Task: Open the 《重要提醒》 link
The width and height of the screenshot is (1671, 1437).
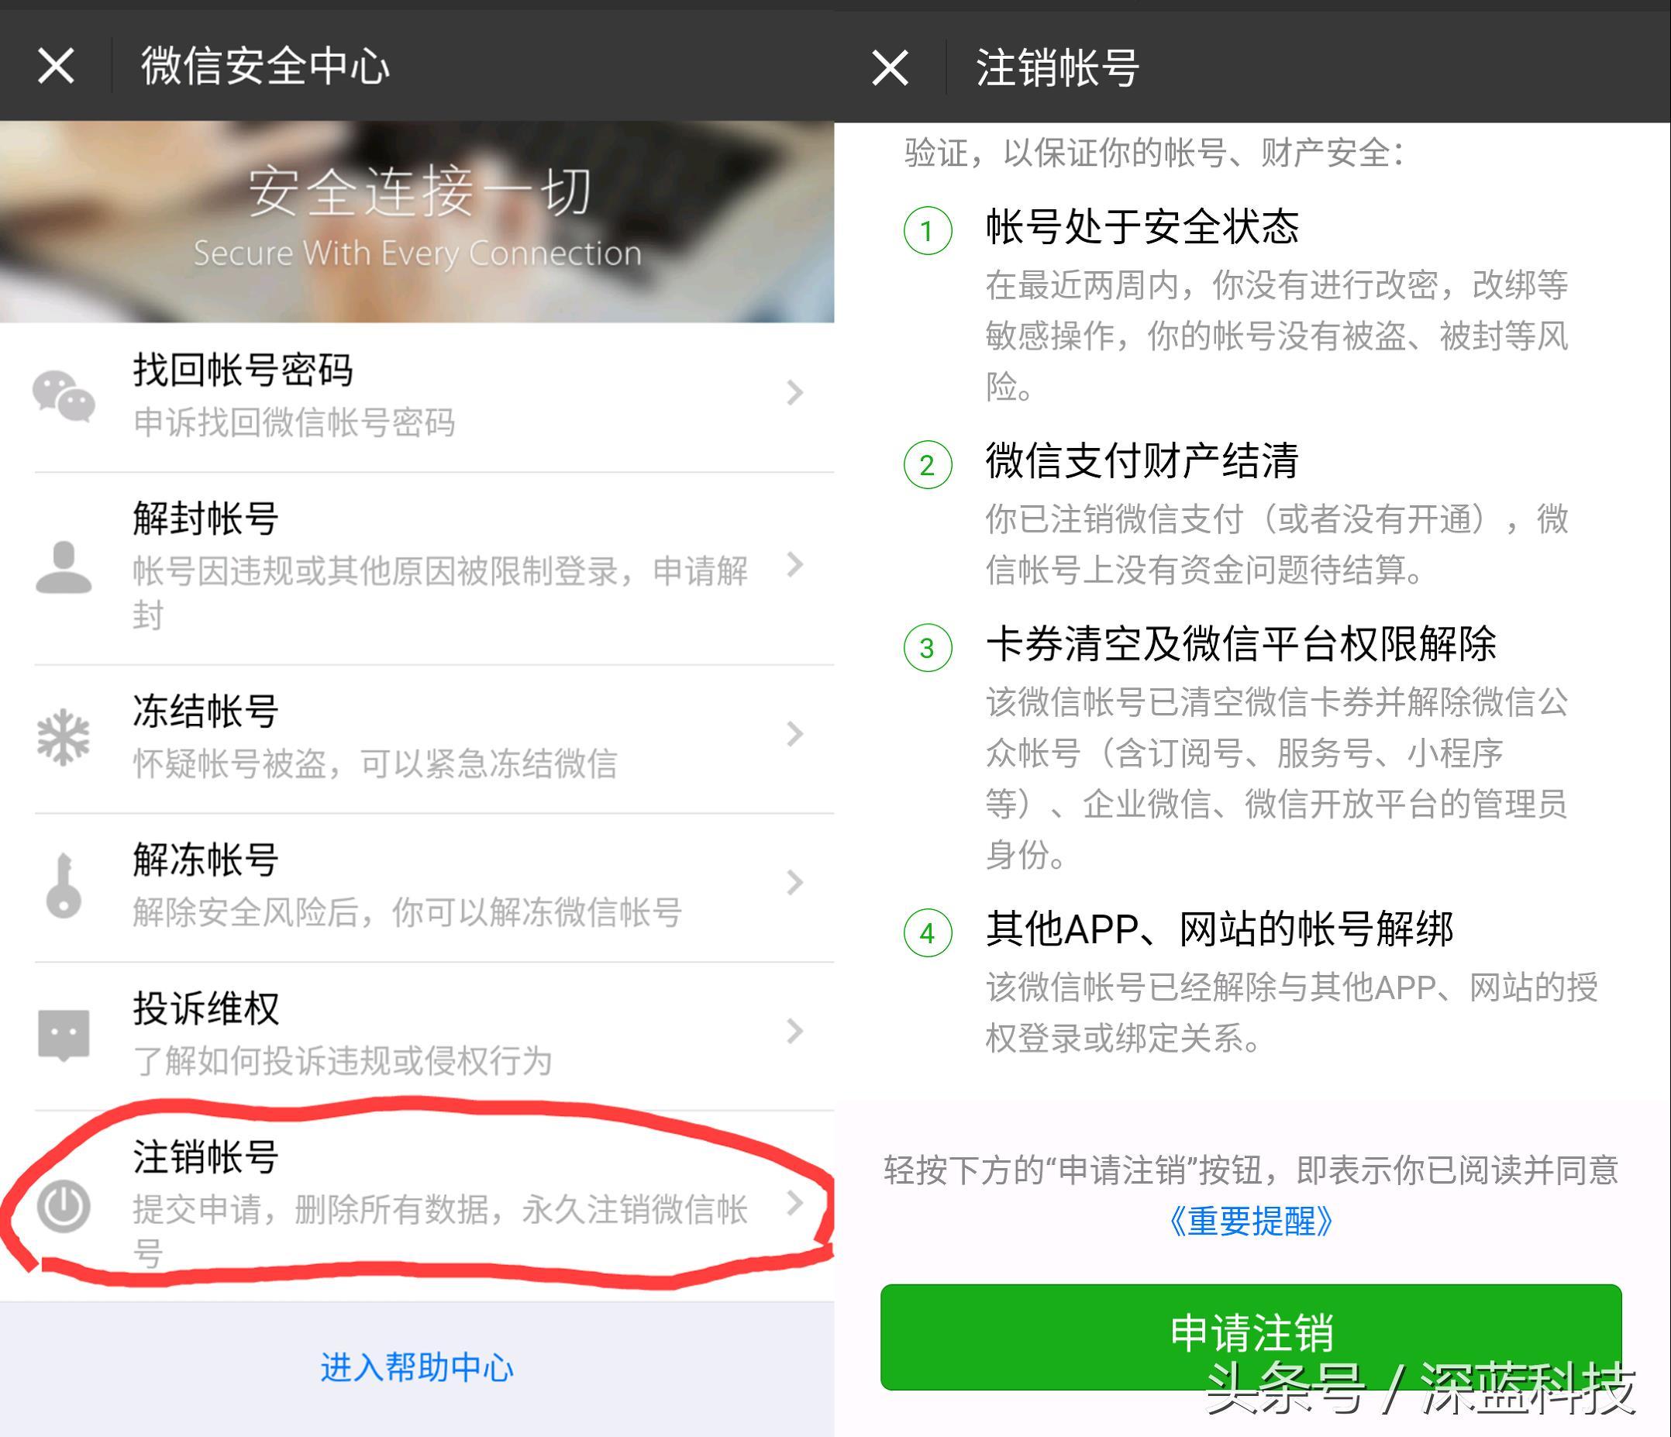Action: coord(1251,1221)
